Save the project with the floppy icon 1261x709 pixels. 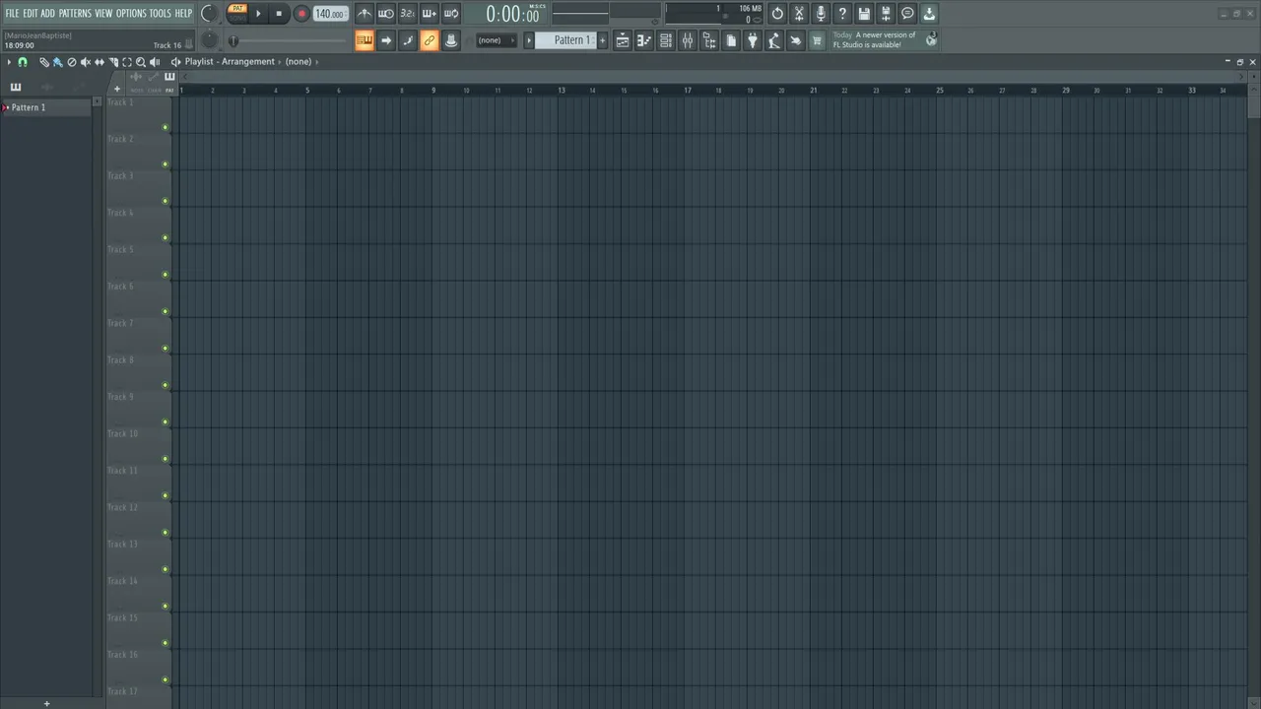(x=864, y=14)
